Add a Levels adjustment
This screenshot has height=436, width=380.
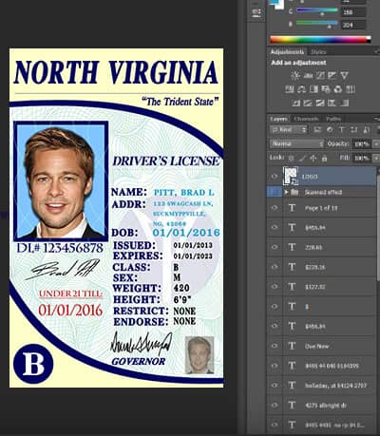(308, 75)
